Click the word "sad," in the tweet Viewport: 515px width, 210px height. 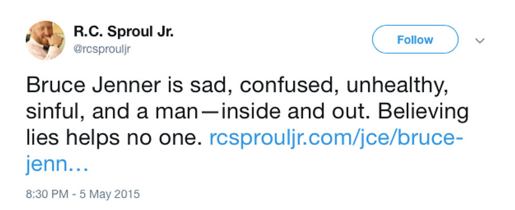point(209,86)
